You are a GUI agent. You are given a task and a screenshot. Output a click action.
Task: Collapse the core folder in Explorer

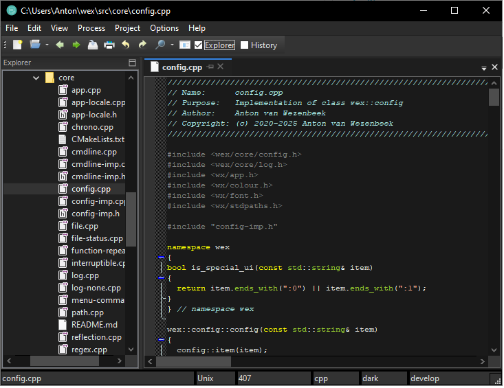coord(36,78)
